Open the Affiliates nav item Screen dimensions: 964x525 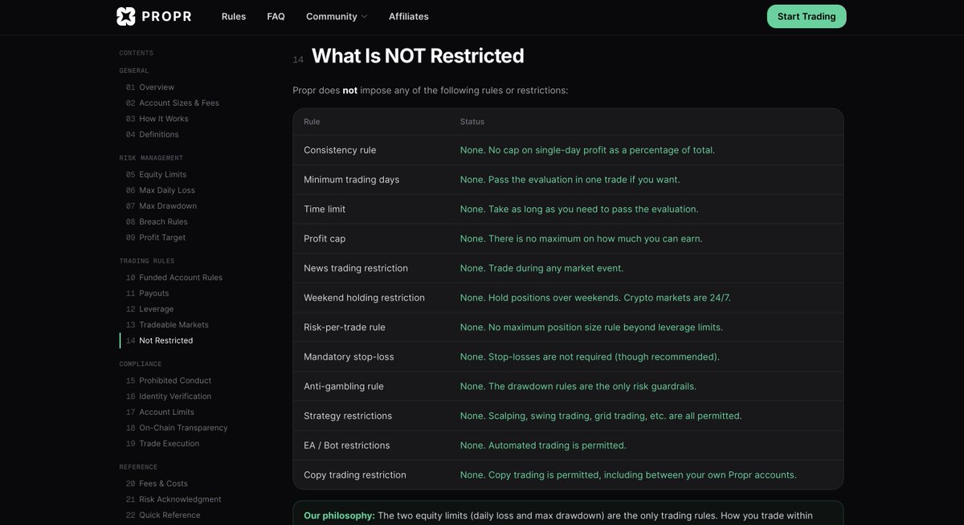[409, 16]
